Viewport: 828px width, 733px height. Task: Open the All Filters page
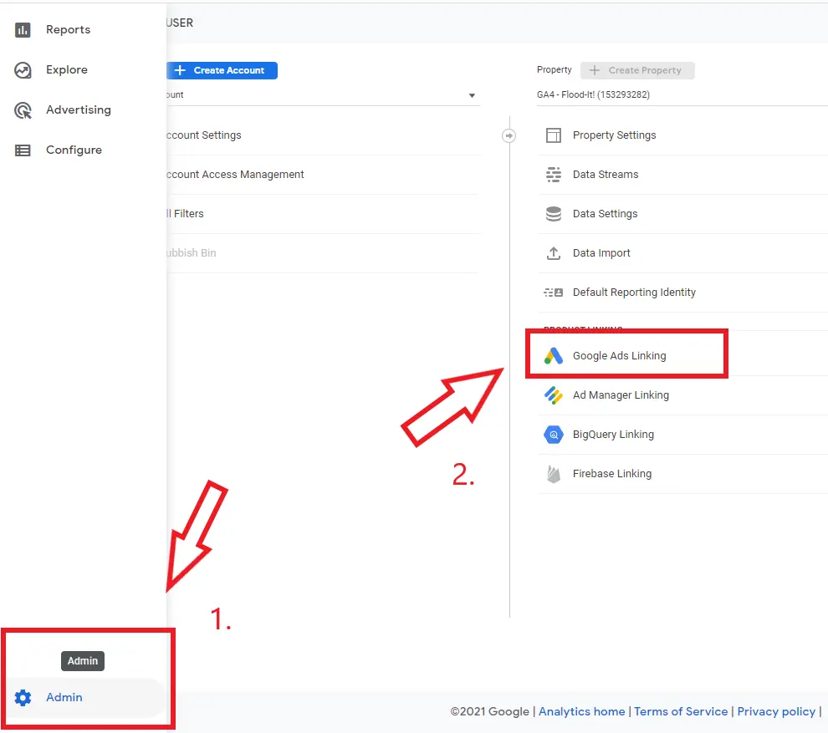point(188,213)
